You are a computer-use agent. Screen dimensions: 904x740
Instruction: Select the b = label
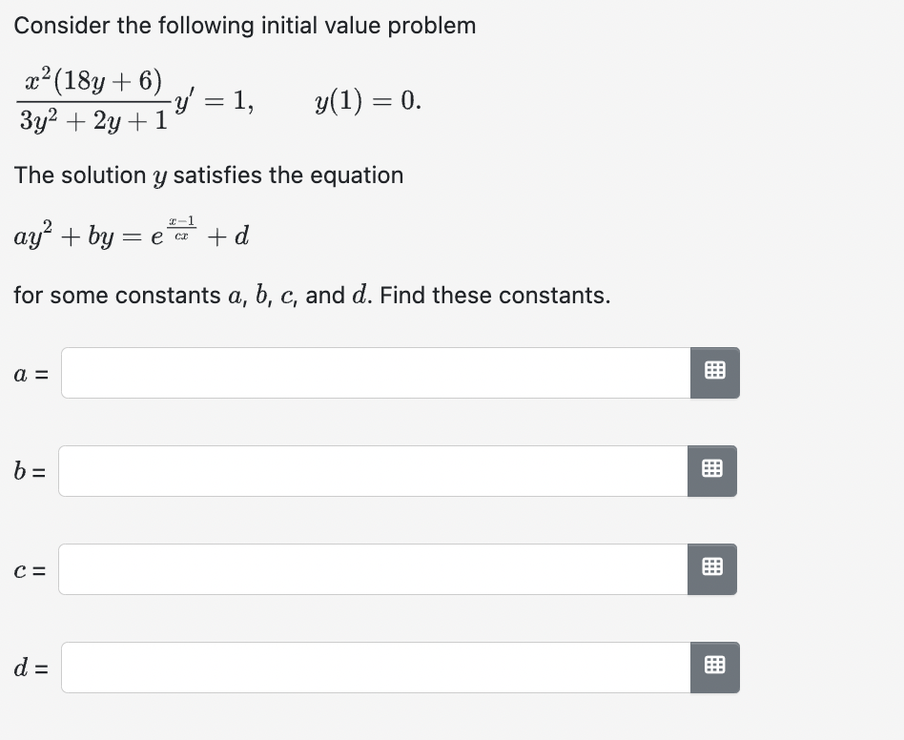coord(27,471)
